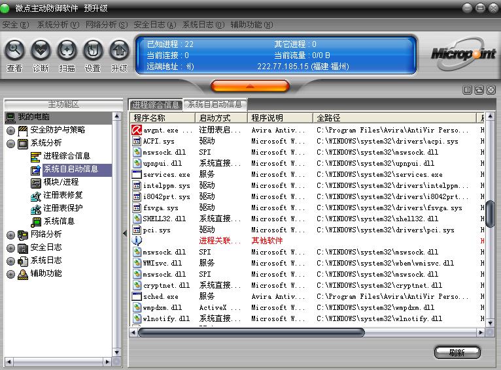The height and width of the screenshot is (370, 501).
Task: Click the table's vertical scrollbar thumb
Action: point(490,213)
